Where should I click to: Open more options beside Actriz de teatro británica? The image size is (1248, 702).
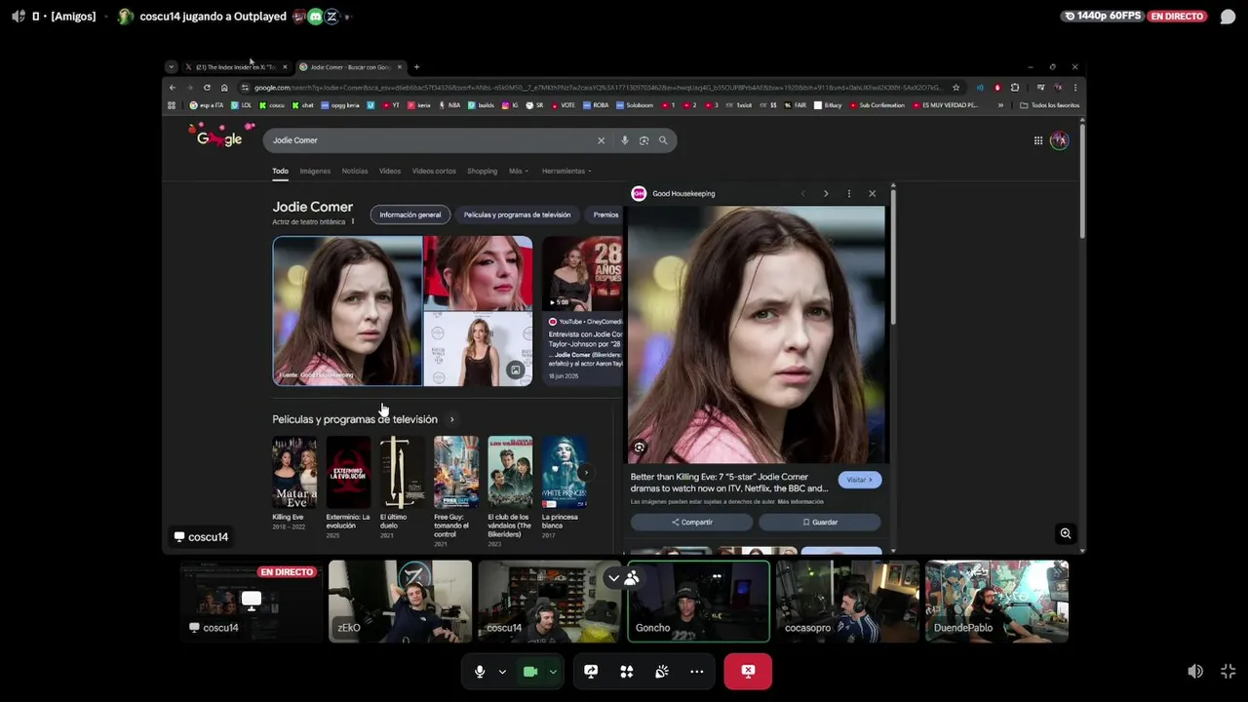[353, 221]
